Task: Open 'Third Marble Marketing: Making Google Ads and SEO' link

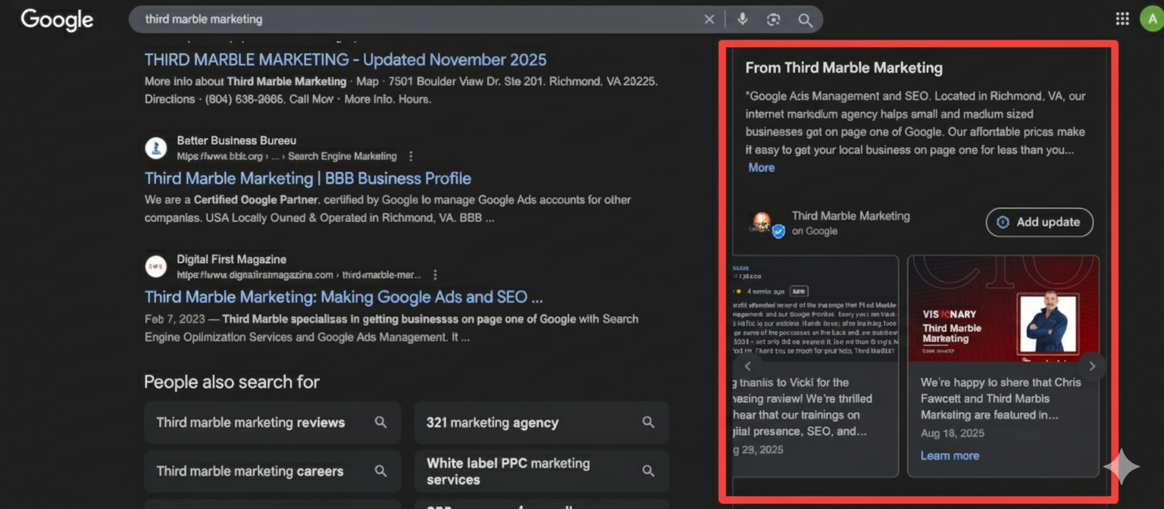Action: [344, 298]
